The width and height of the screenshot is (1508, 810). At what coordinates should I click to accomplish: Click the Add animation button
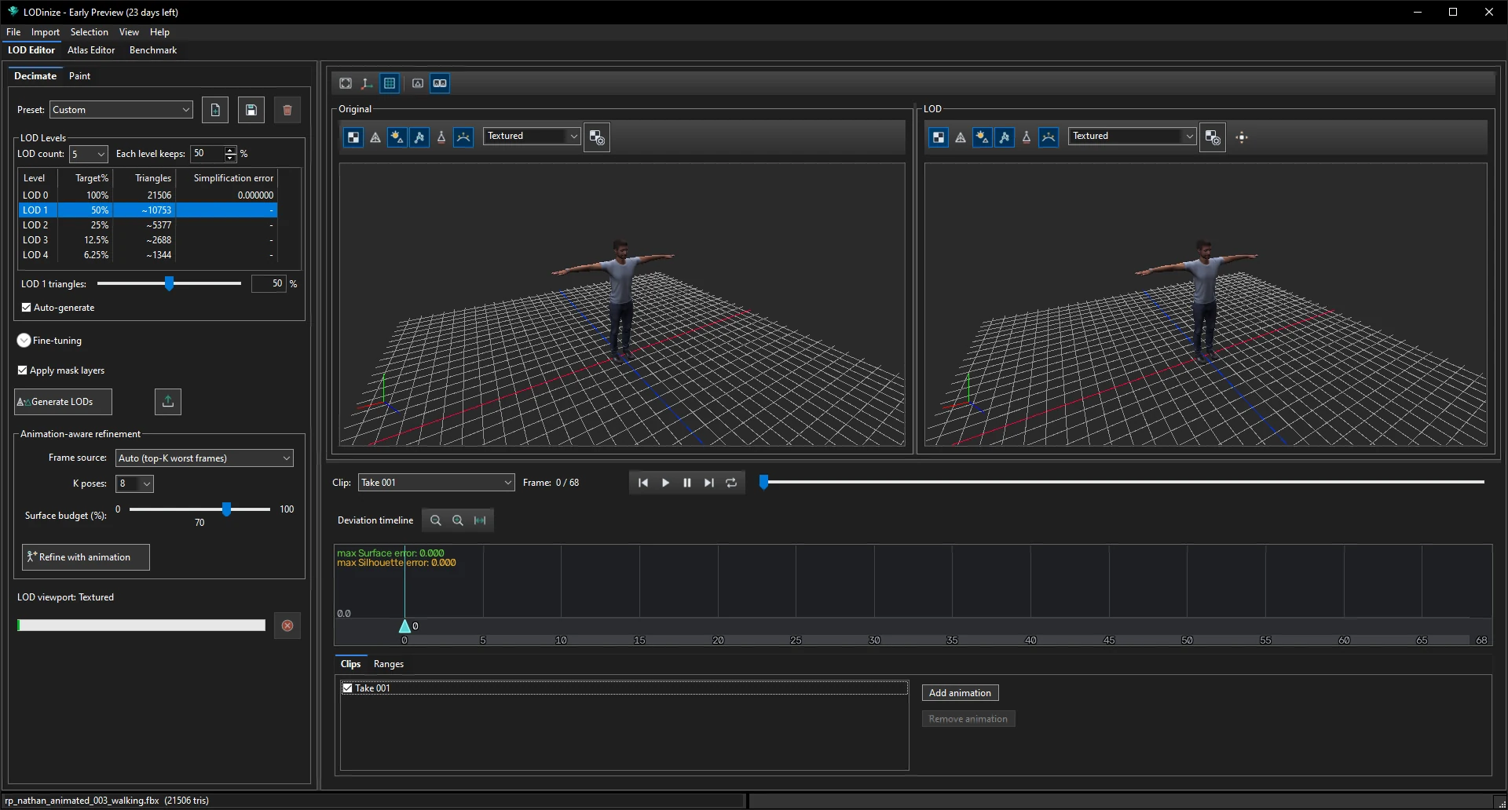[960, 693]
